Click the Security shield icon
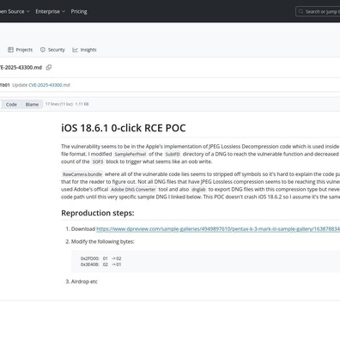 pyautogui.click(x=43, y=50)
